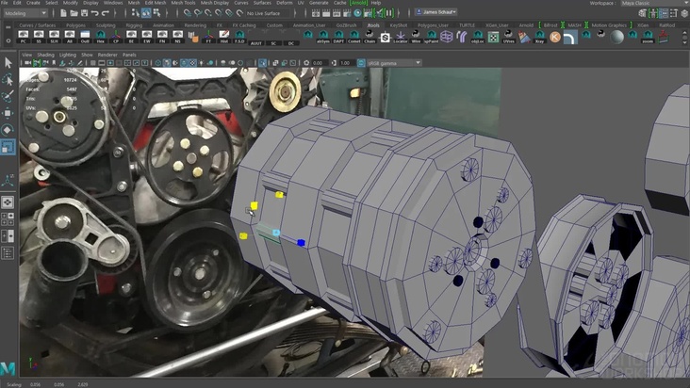Open the Shading panel menu
The image size is (690, 388).
click(45, 55)
